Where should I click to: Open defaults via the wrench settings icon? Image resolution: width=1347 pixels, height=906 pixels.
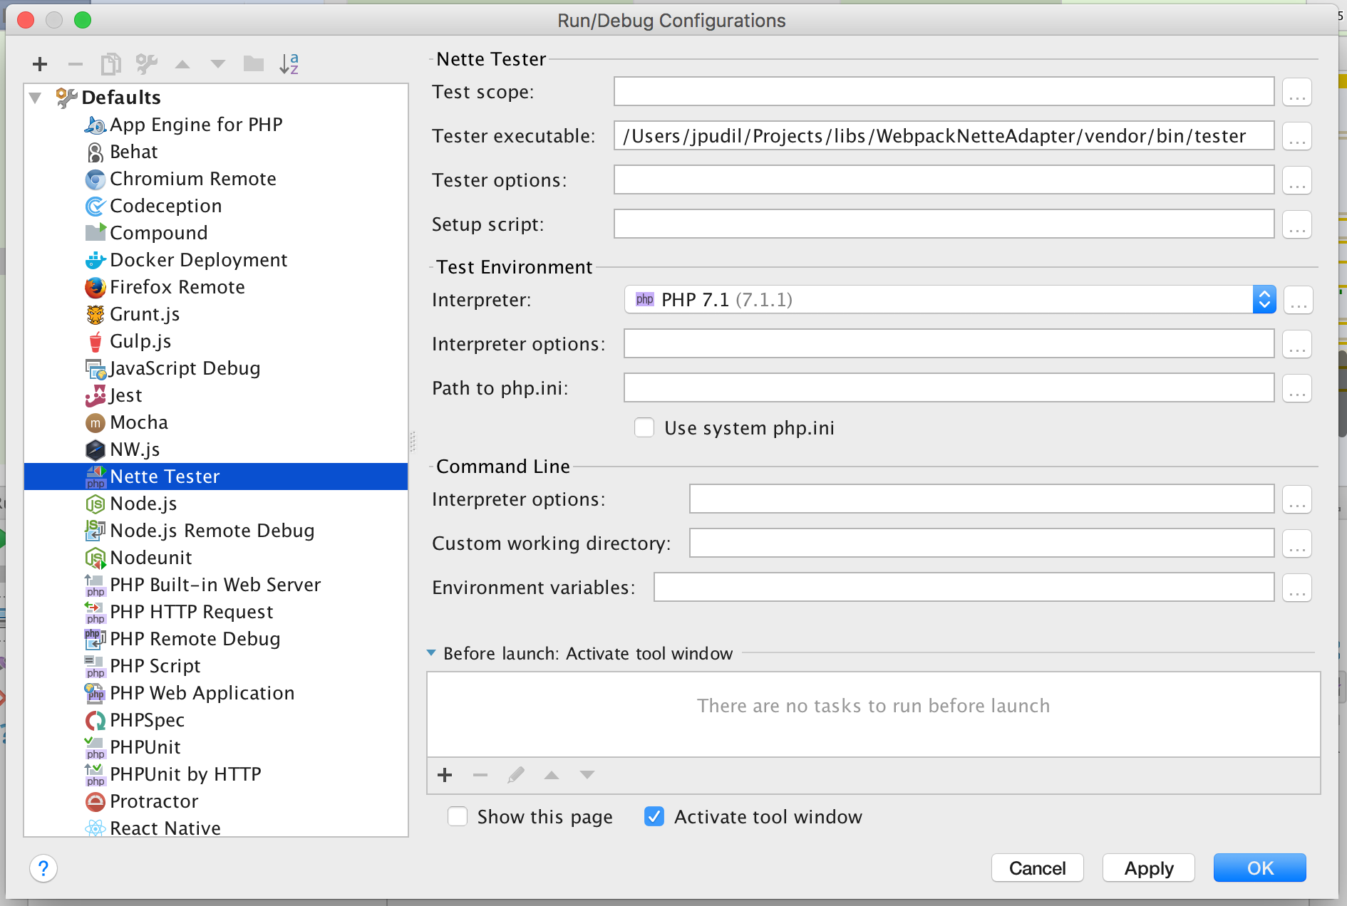click(147, 64)
